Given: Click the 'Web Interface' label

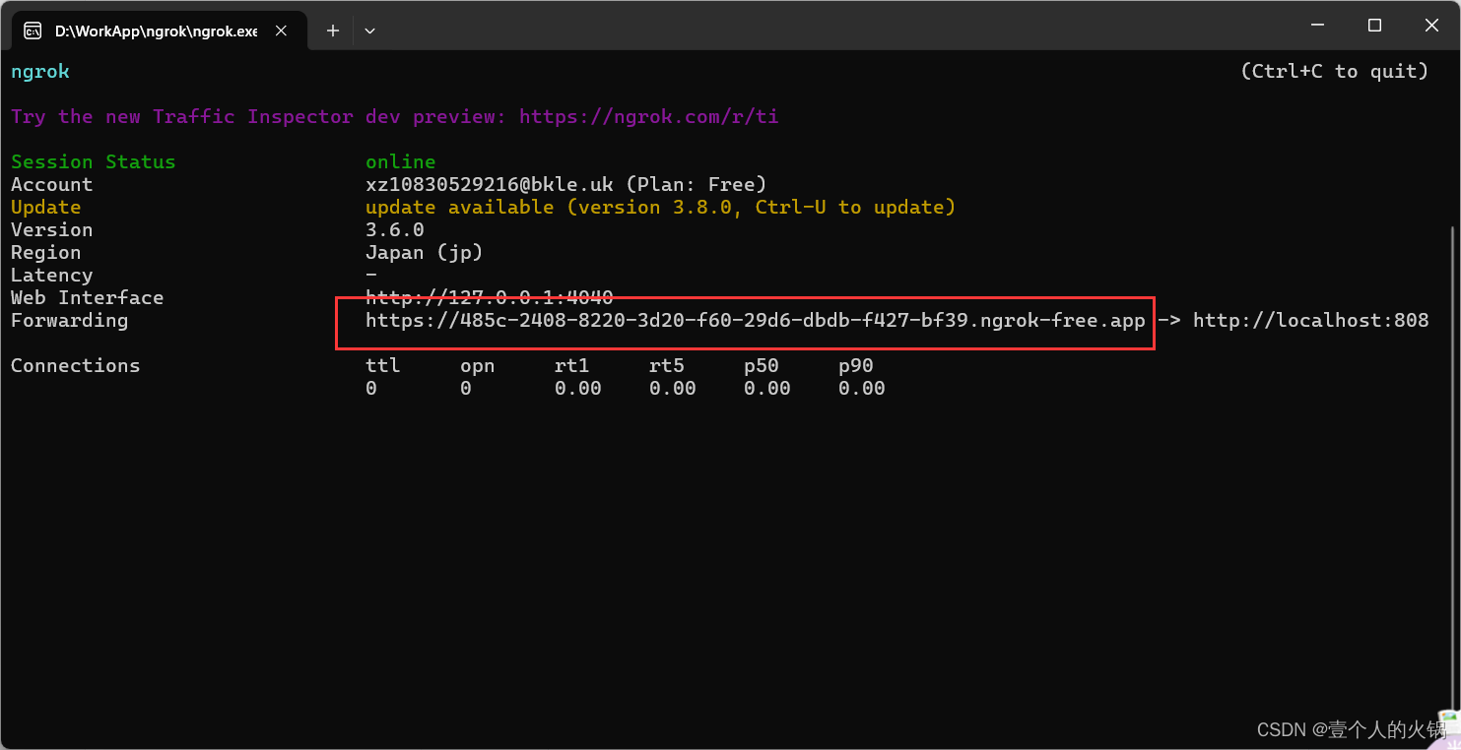Looking at the screenshot, I should tap(88, 298).
